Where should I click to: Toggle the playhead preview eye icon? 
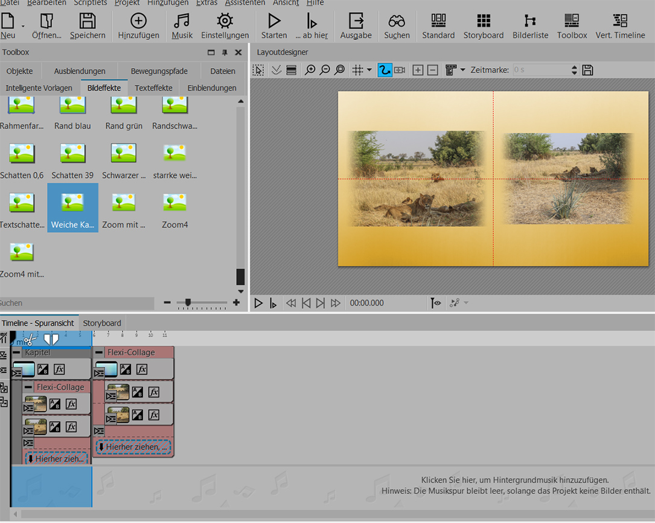(435, 303)
